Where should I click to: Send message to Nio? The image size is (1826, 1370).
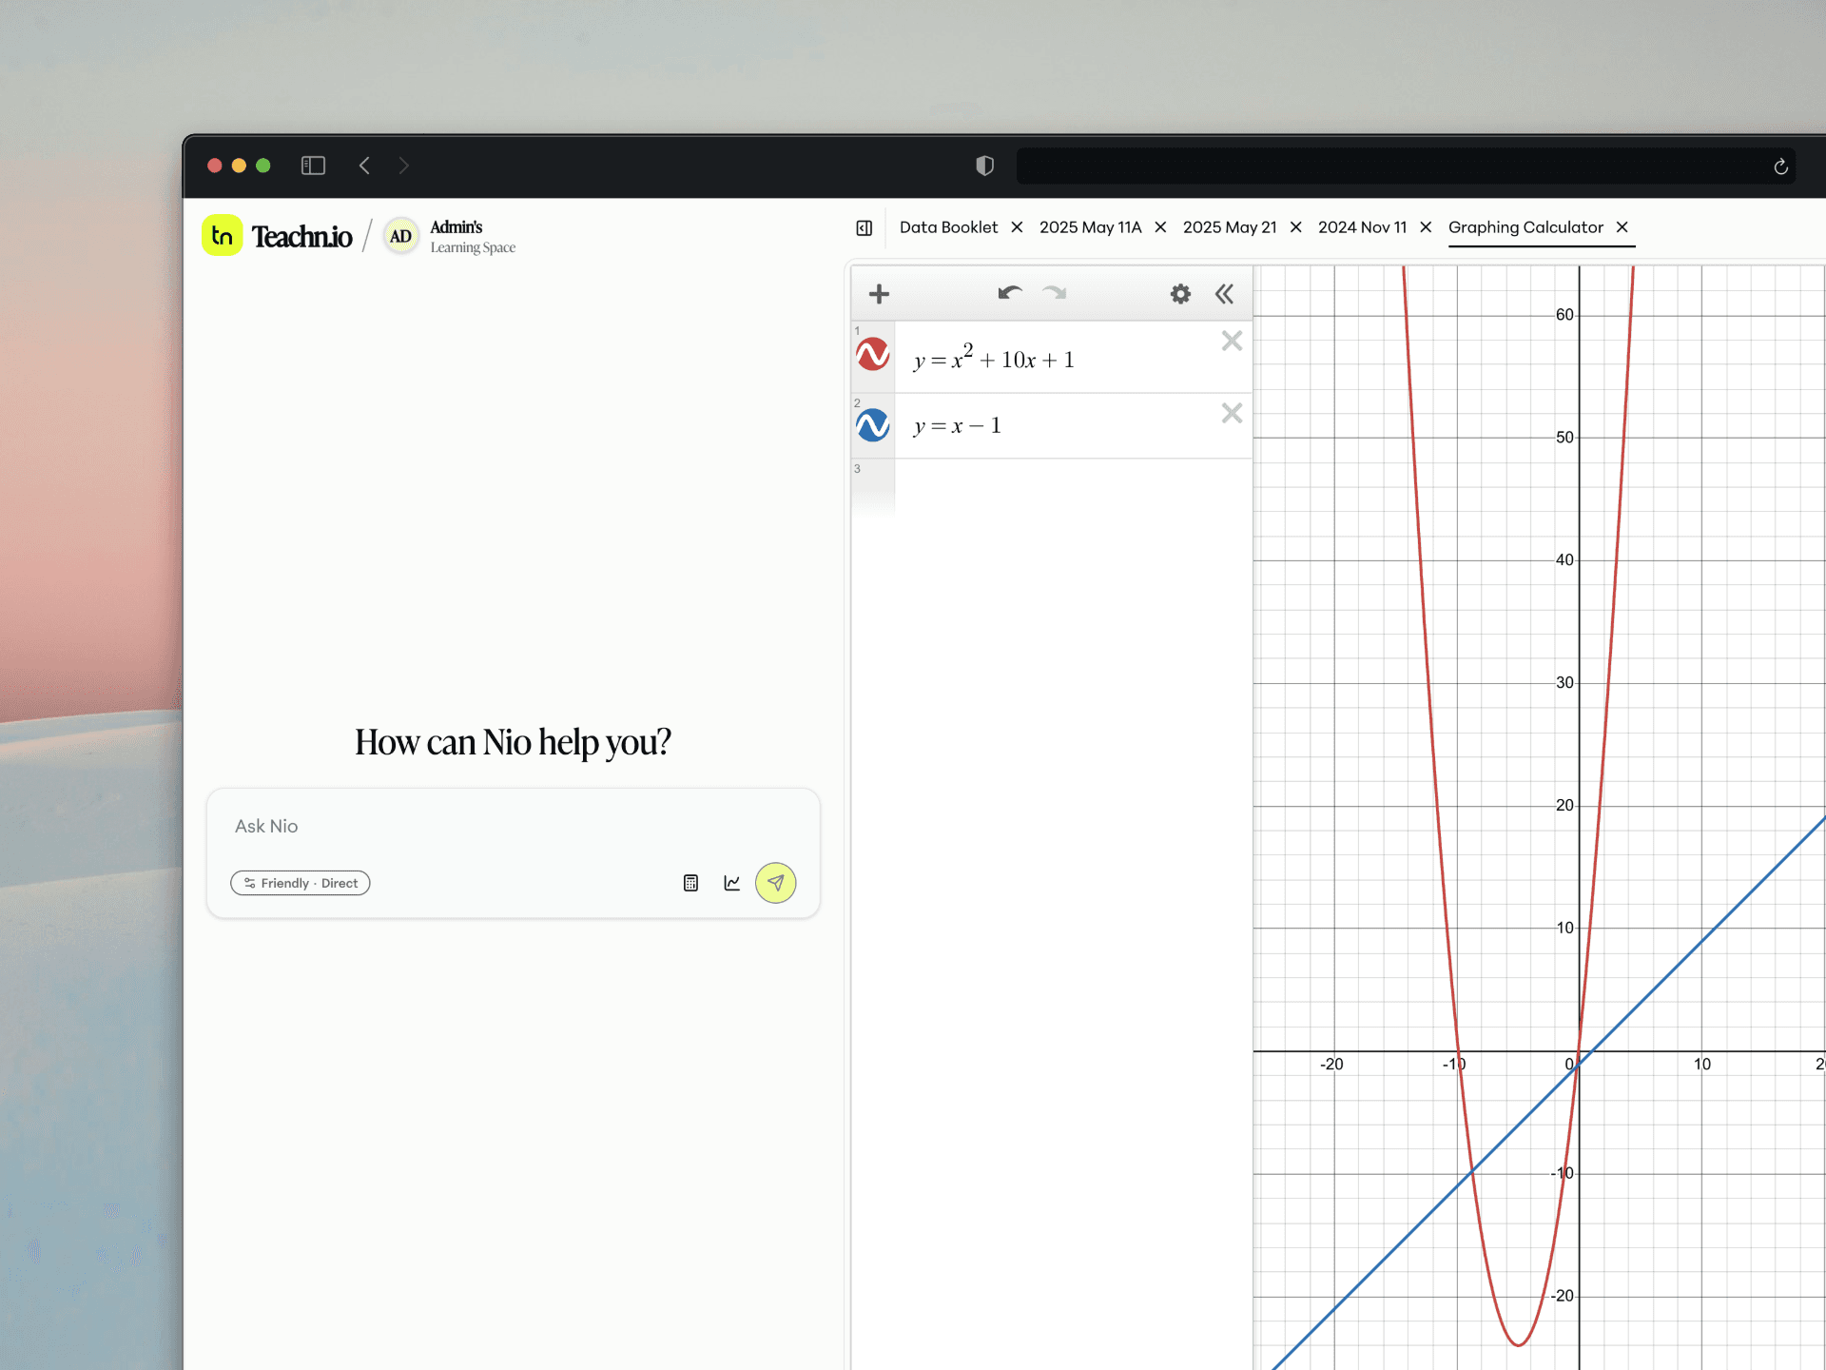[776, 883]
